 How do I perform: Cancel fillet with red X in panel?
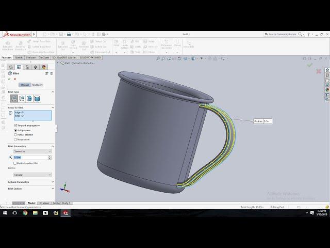click(15, 79)
